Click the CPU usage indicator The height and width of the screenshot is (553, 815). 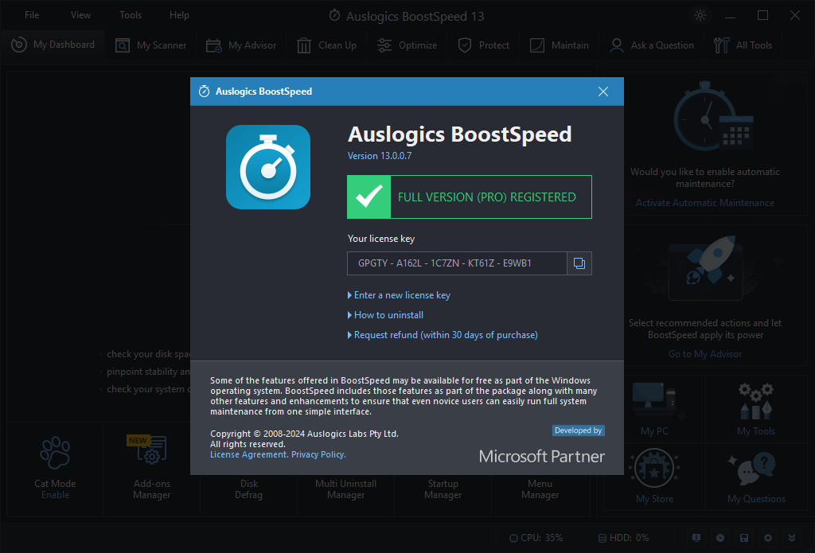click(536, 538)
